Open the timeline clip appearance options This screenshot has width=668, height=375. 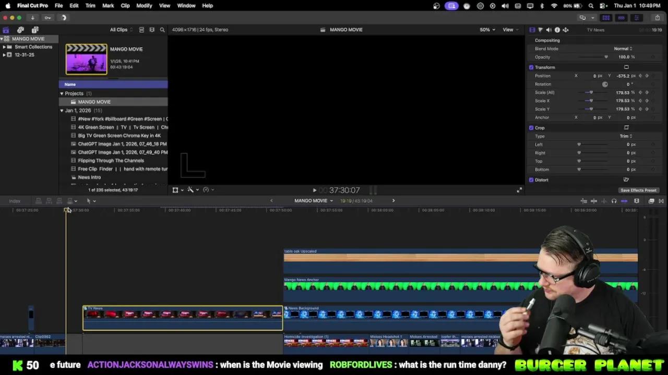637,201
